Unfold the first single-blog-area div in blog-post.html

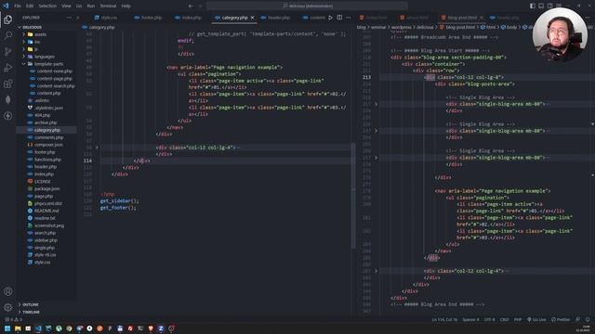point(376,104)
